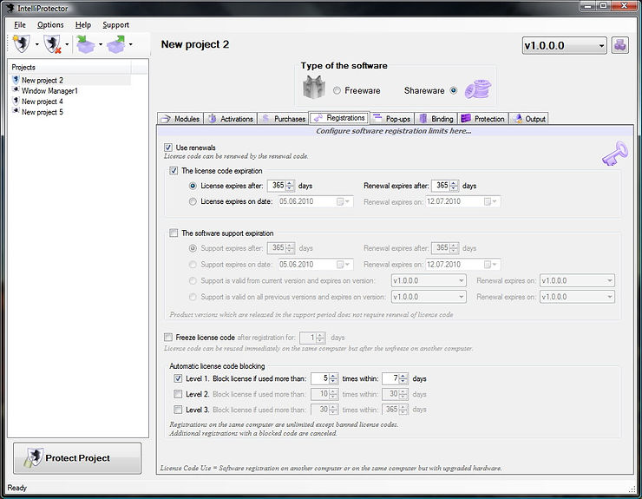Viewport: 642px width, 499px height.
Task: Open dropdown arrow next to new project icon
Action: coord(36,44)
